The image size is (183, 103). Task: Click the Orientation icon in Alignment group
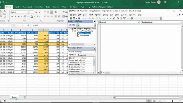pos(56,12)
